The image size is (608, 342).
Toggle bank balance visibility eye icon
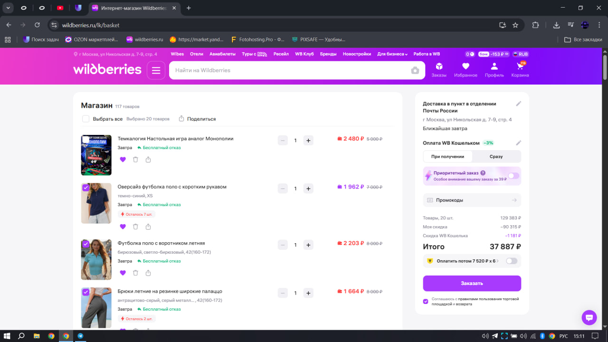click(506, 54)
